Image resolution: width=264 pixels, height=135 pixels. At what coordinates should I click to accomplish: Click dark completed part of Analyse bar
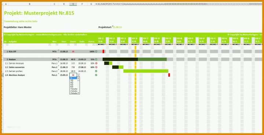[120, 59]
